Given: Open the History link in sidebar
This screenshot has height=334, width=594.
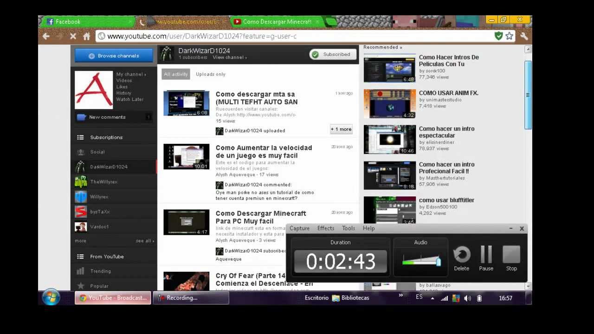Looking at the screenshot, I should [x=124, y=93].
